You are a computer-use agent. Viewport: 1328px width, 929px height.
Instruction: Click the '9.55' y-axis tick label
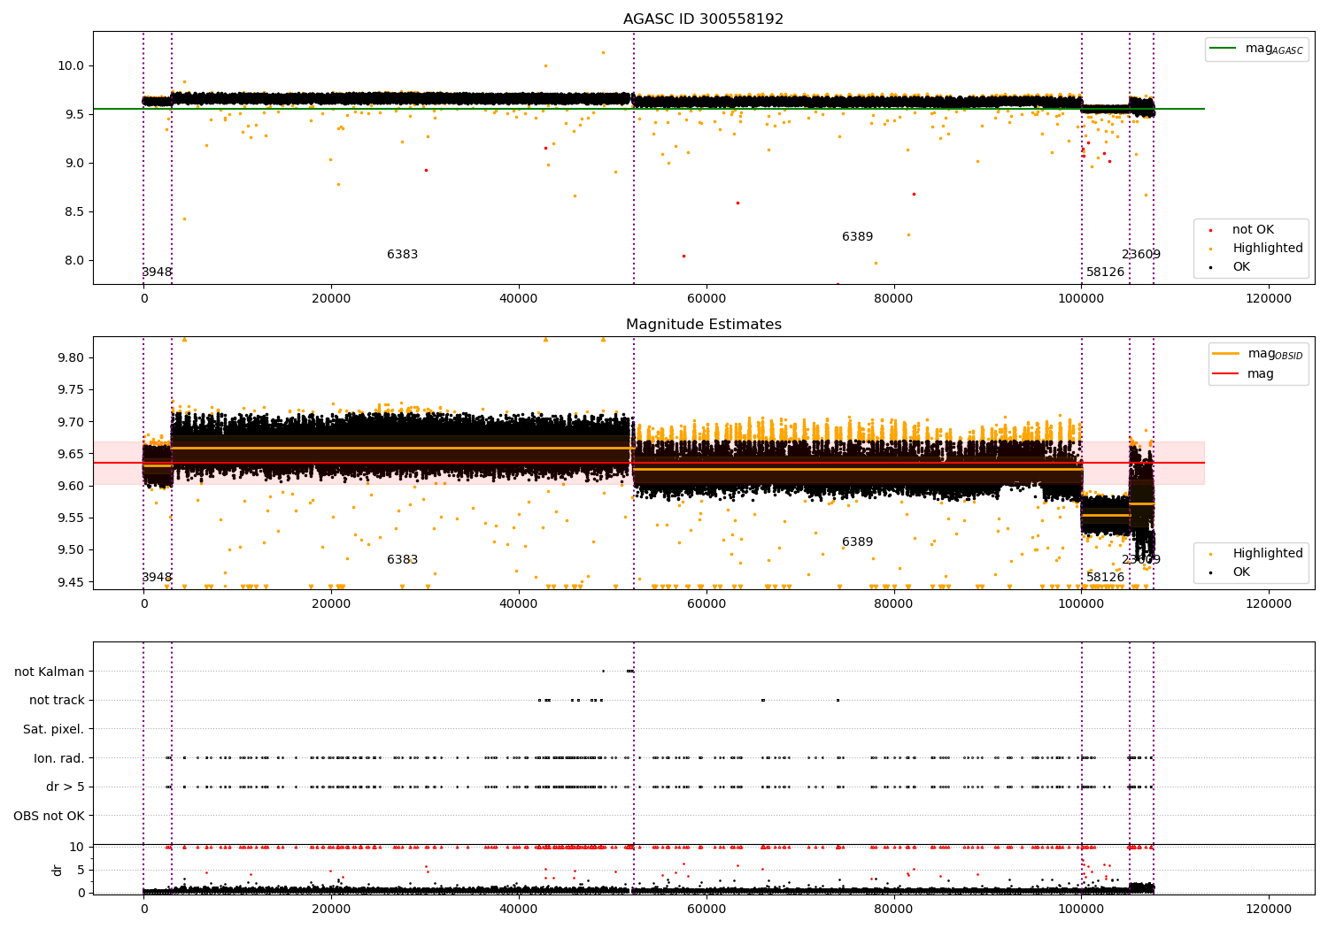click(x=71, y=518)
